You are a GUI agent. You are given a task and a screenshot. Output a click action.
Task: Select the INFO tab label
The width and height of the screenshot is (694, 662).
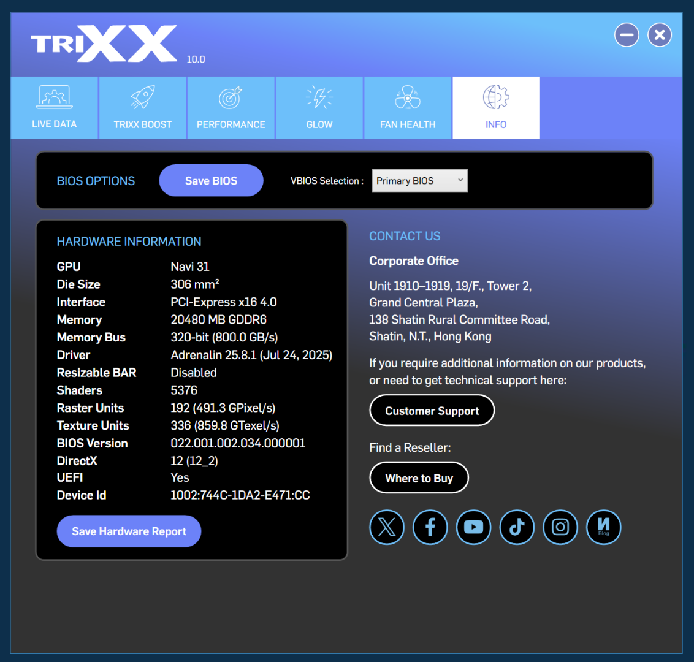pyautogui.click(x=496, y=125)
